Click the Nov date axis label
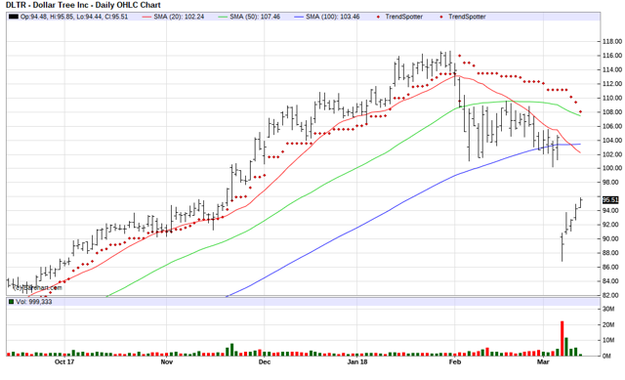This screenshot has height=380, width=625. tap(167, 362)
